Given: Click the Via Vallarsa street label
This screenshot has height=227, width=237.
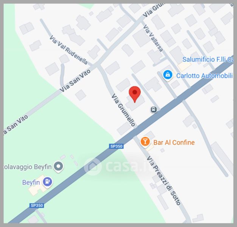Looking at the screenshot, I should [153, 38].
